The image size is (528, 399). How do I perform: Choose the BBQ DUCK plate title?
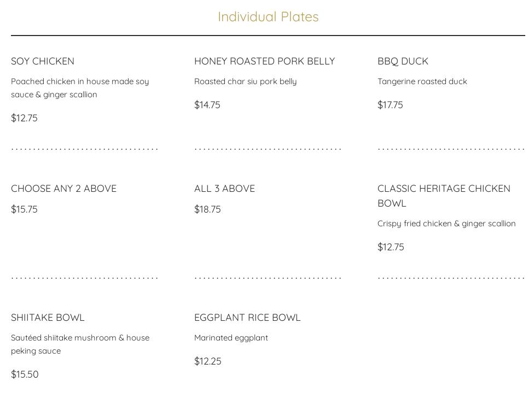pos(403,61)
